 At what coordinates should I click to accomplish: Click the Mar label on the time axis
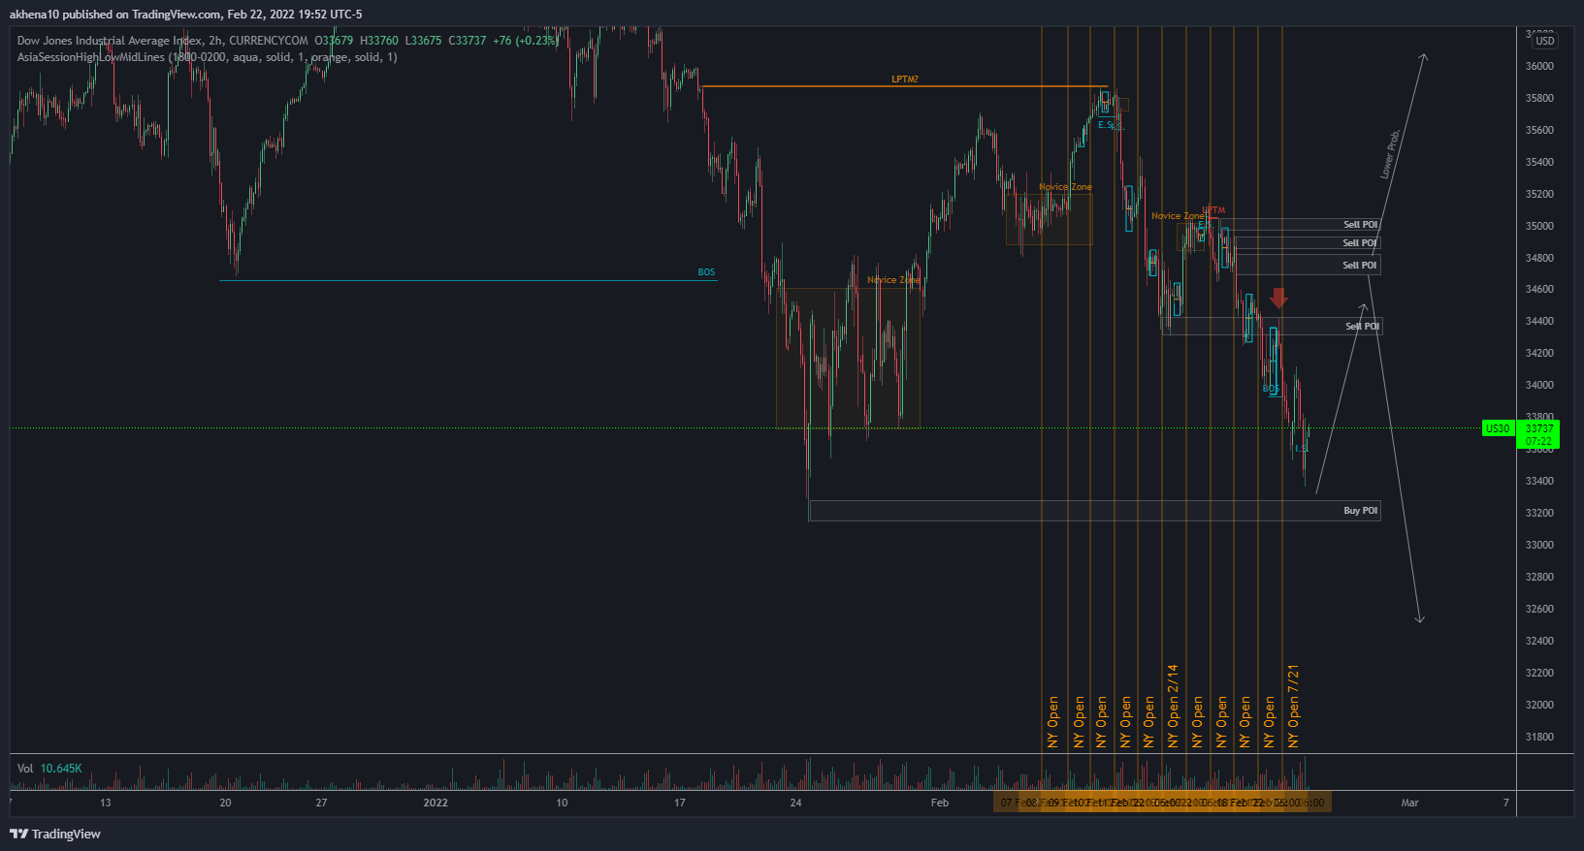[1409, 803]
